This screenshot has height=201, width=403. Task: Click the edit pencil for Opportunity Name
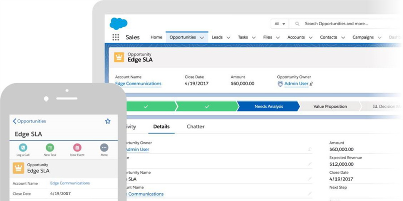click(x=310, y=179)
